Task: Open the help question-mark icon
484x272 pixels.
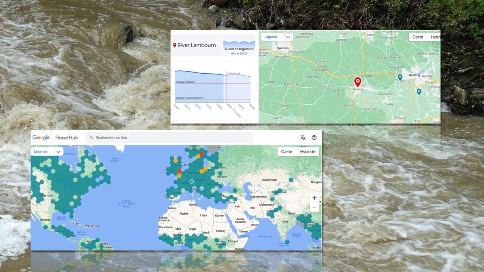Action: [314, 138]
